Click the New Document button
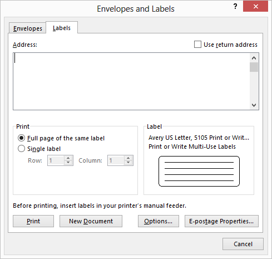The height and width of the screenshot is (259, 272). [91, 221]
